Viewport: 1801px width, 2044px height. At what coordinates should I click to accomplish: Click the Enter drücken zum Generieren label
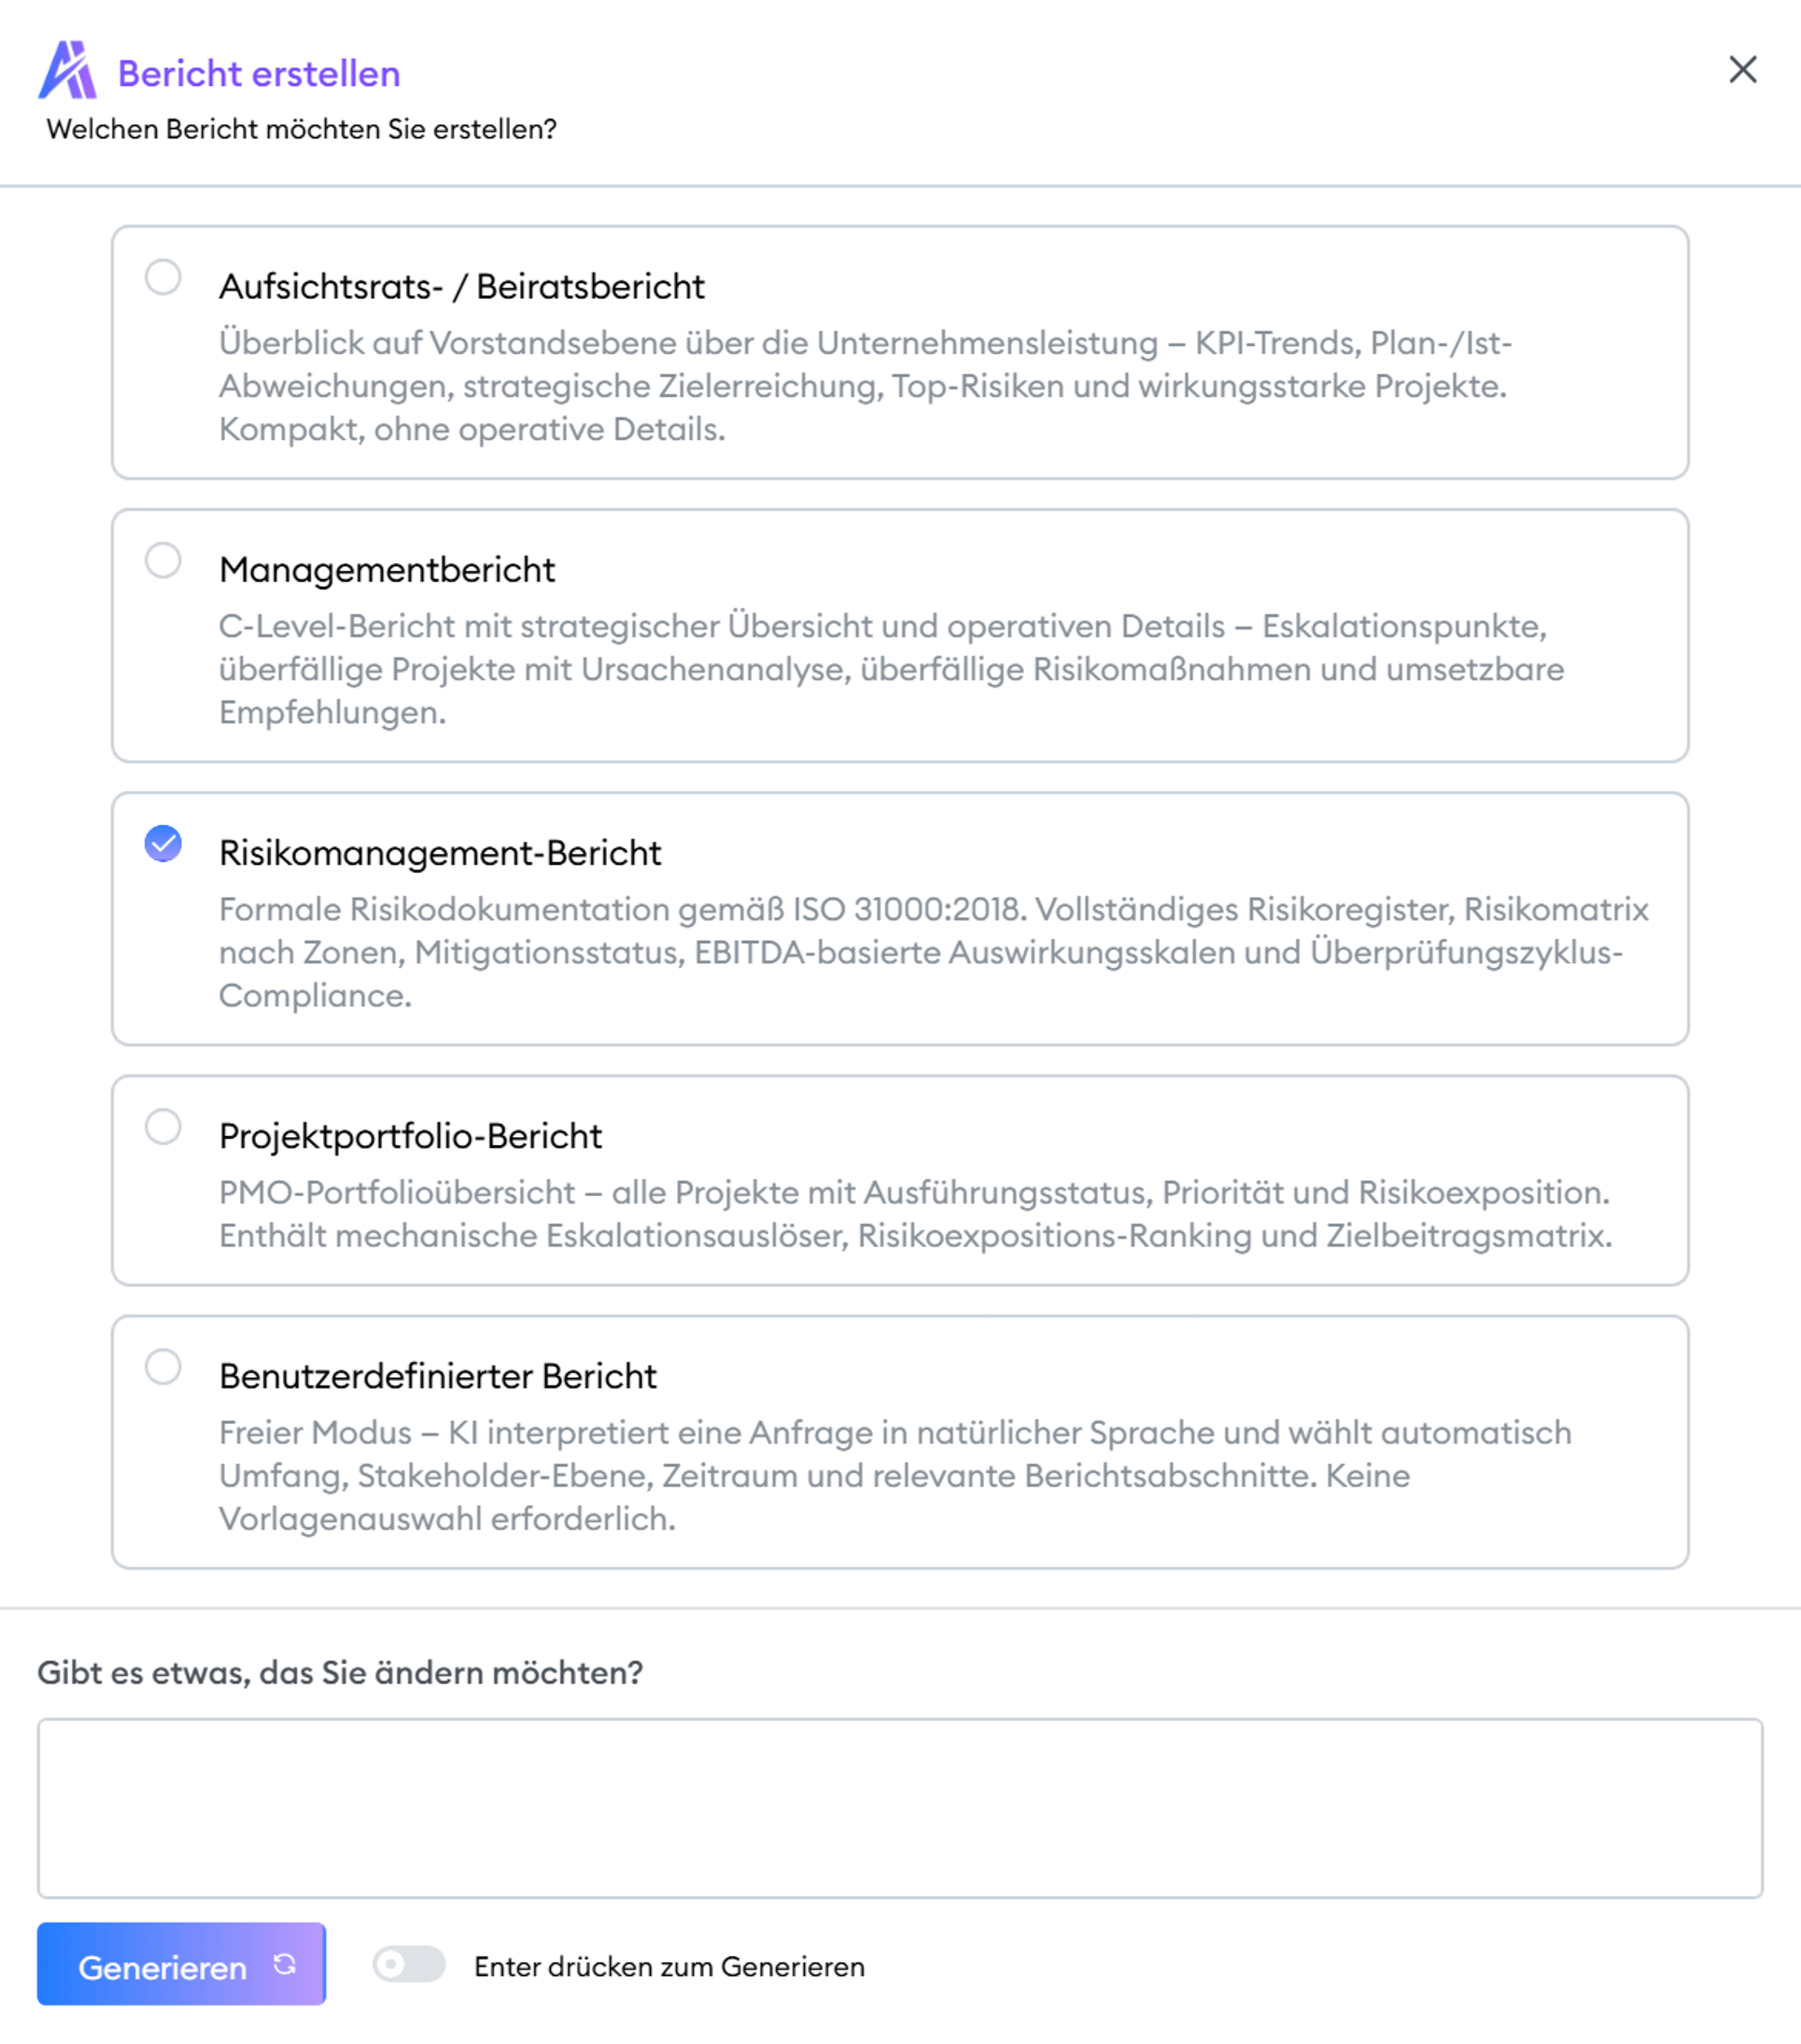pyautogui.click(x=669, y=1967)
